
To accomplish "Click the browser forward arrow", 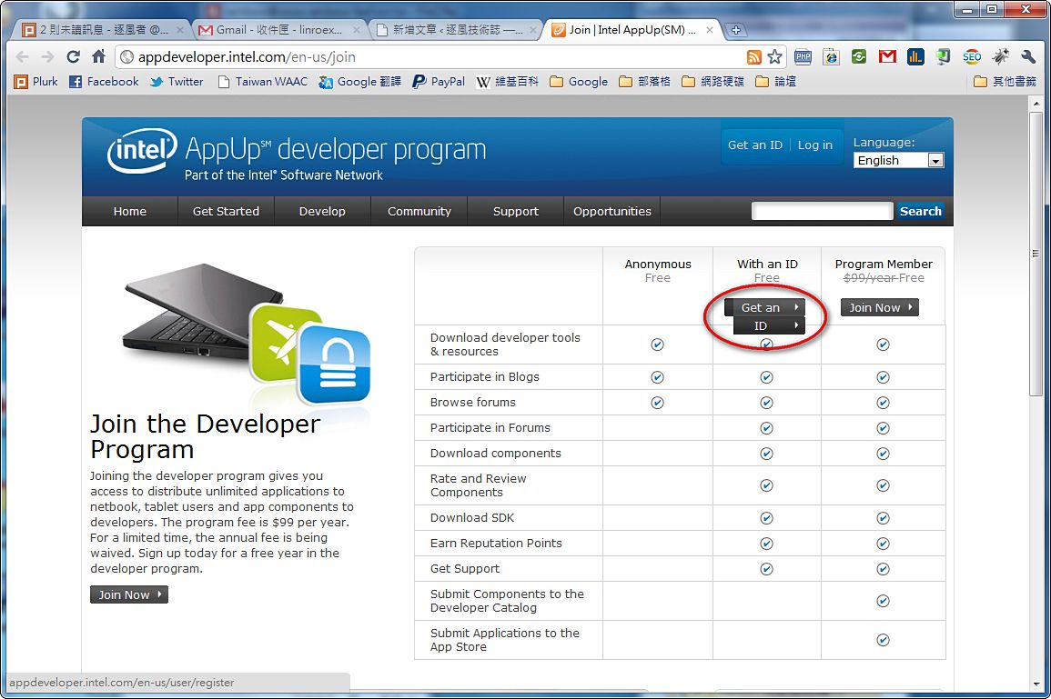I will click(47, 57).
